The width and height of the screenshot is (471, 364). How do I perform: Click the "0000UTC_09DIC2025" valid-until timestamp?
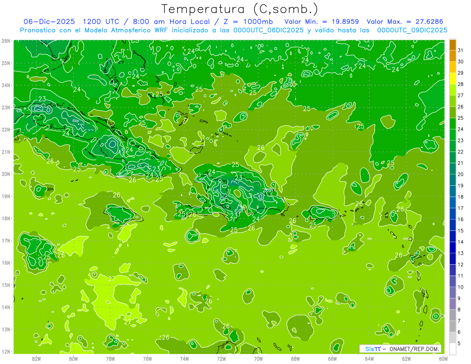click(x=412, y=30)
